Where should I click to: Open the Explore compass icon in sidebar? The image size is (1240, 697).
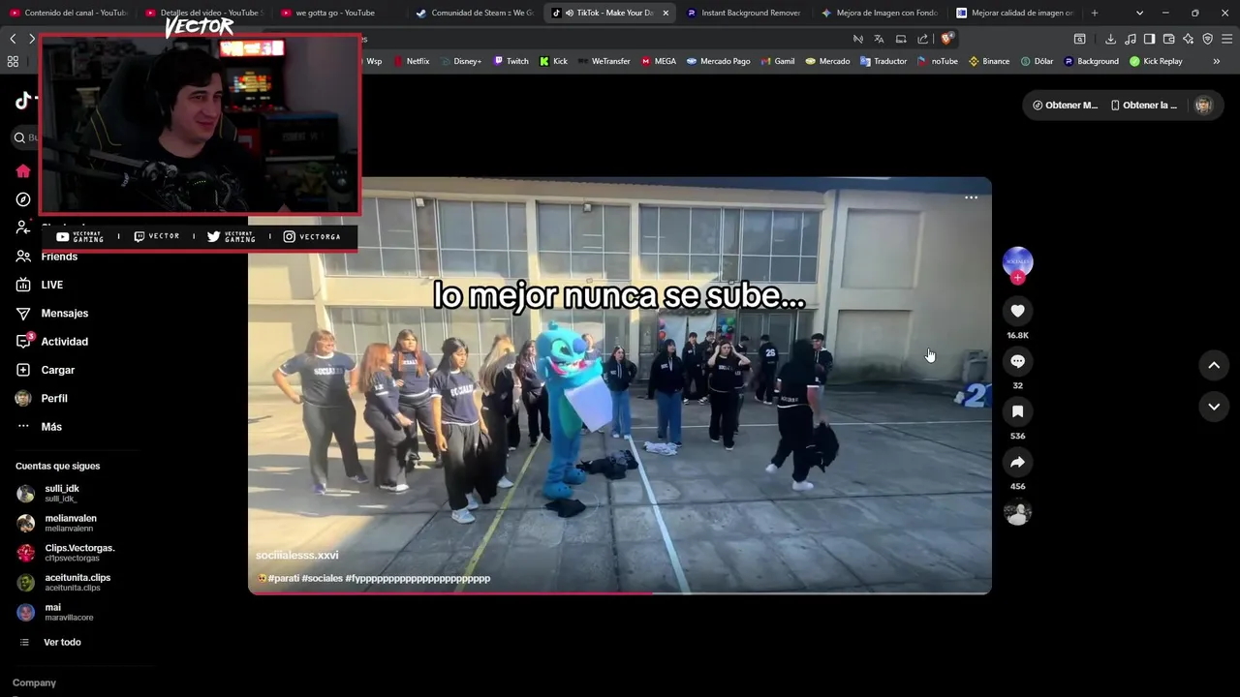click(23, 199)
